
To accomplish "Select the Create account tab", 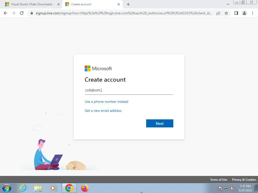I will tap(92, 4).
